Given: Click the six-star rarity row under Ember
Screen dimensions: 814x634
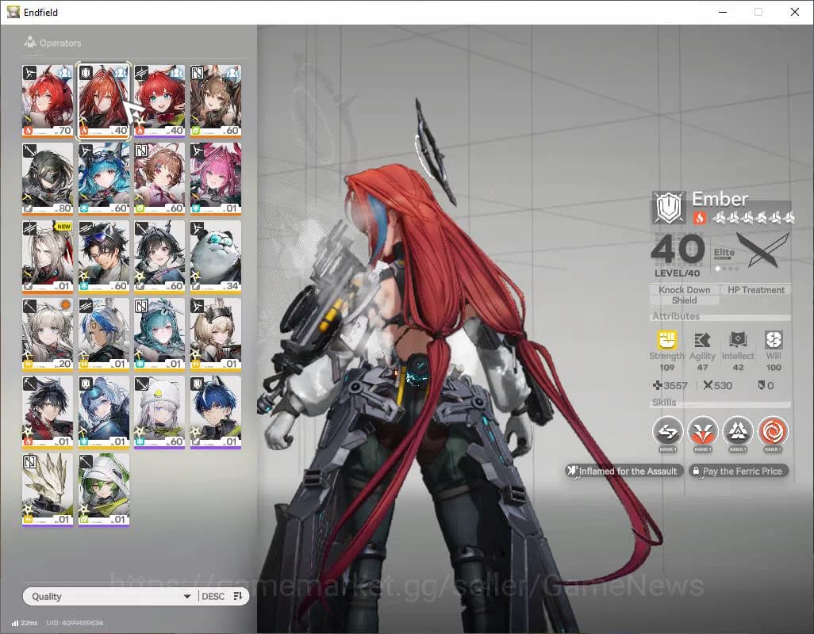Looking at the screenshot, I should pos(753,218).
